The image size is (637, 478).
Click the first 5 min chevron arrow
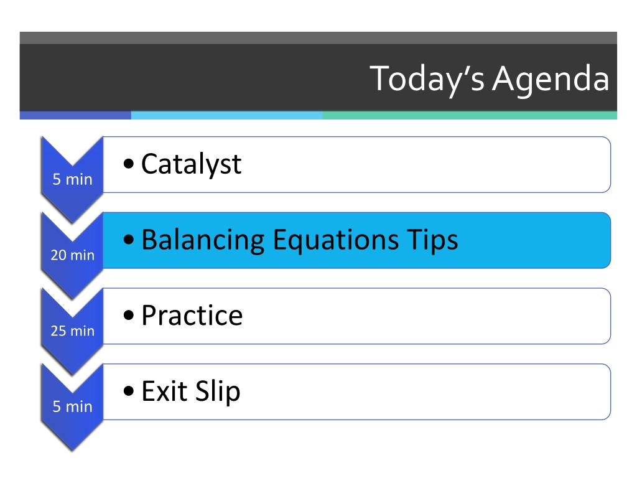click(72, 179)
